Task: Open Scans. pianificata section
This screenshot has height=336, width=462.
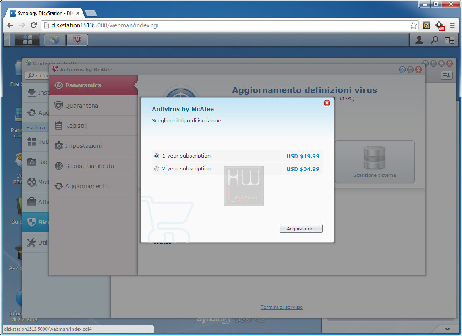Action: click(x=93, y=166)
